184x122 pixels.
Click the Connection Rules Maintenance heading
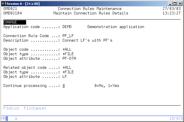(x=89, y=9)
